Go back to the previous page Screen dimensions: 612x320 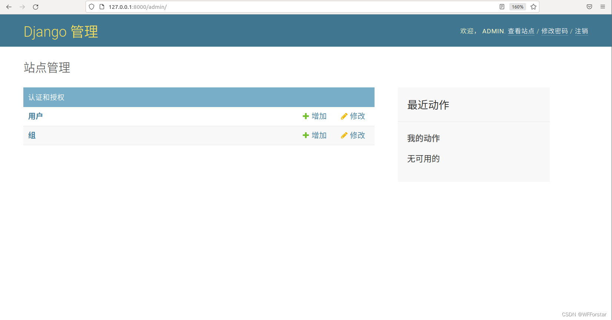pyautogui.click(x=9, y=7)
